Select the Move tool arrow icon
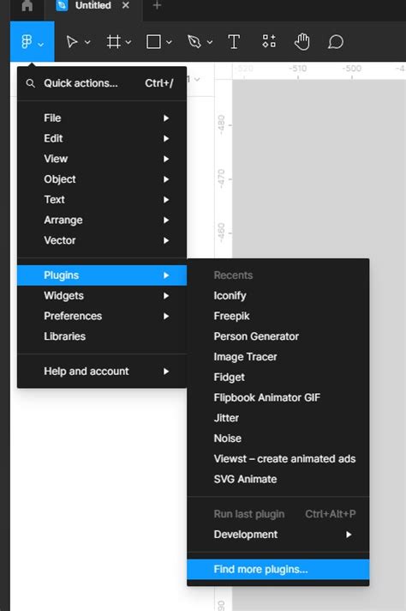Screen dimensions: 406x611 pos(72,42)
